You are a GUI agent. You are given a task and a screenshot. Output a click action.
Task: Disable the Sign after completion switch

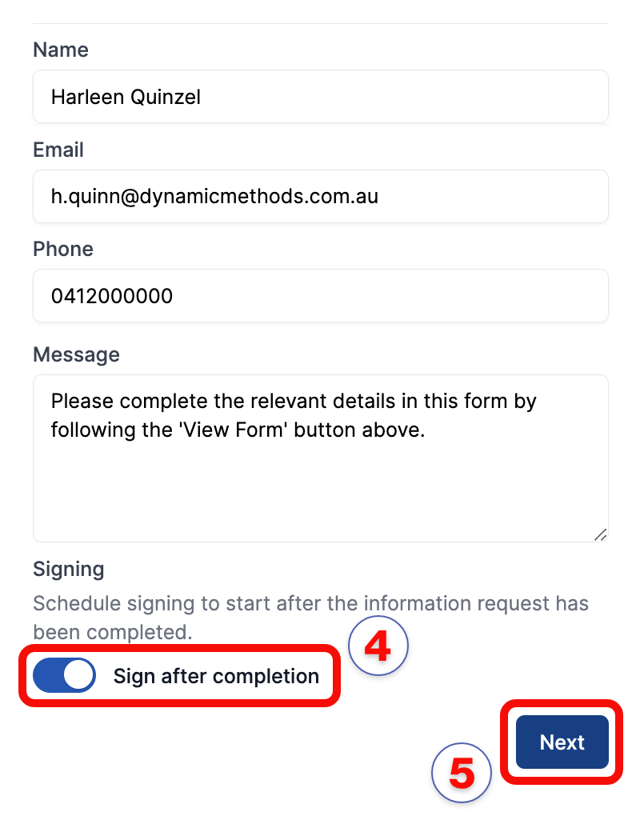click(x=64, y=675)
